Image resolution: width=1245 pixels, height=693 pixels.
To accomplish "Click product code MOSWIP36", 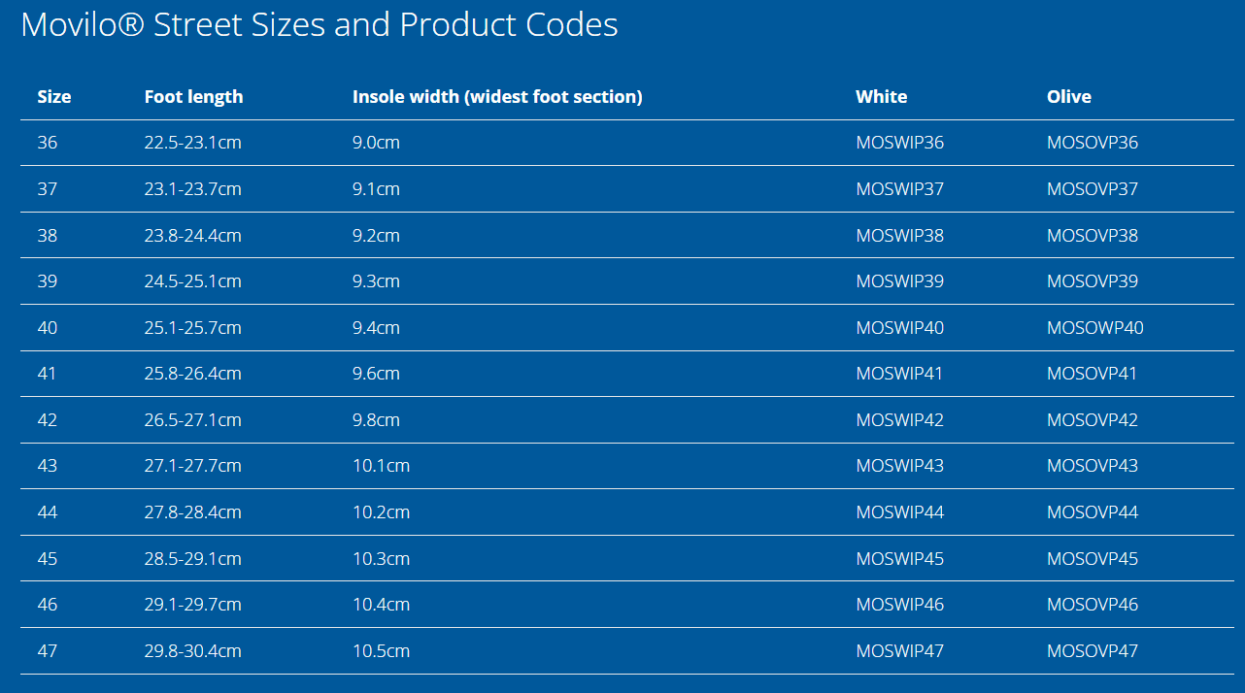I will [x=899, y=143].
